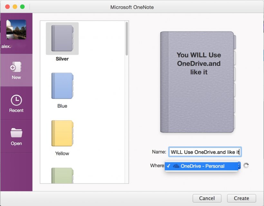Expand the Where dropdown arrows

click(239, 166)
